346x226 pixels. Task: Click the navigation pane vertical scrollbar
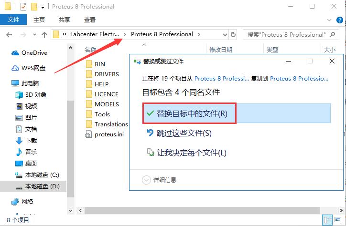pos(70,149)
